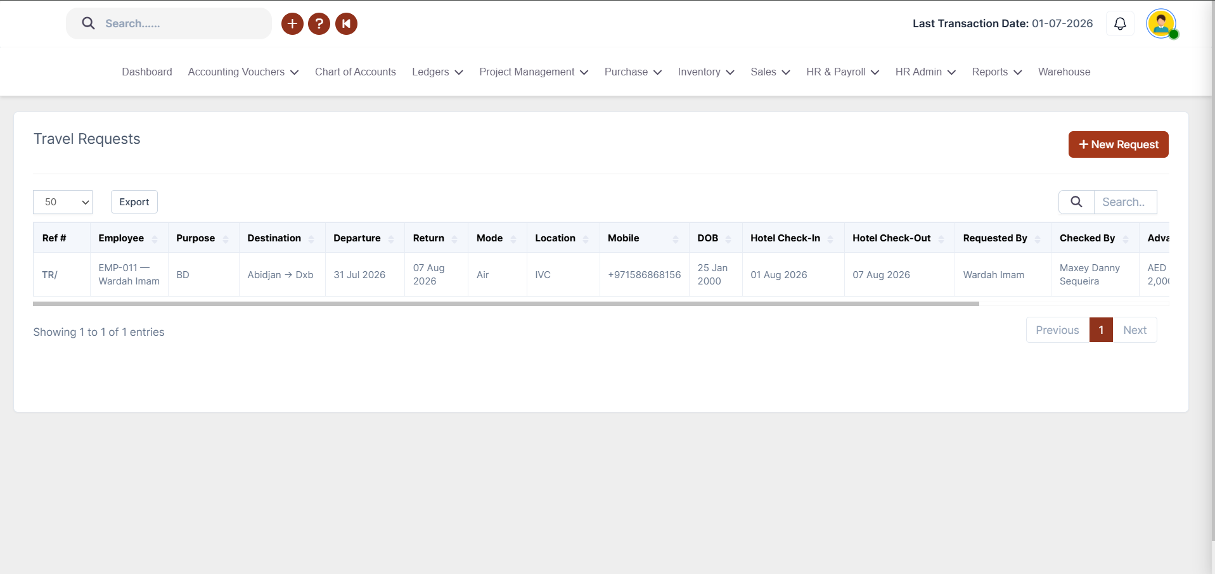The width and height of the screenshot is (1215, 574).
Task: Open the 50 entries-per-page dropdown
Action: coord(63,202)
